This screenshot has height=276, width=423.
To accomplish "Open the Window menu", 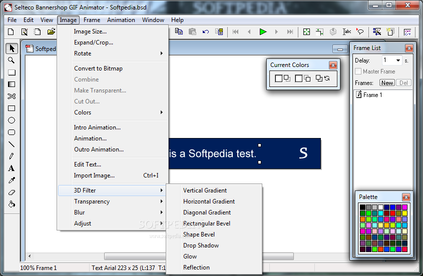I will tap(153, 20).
